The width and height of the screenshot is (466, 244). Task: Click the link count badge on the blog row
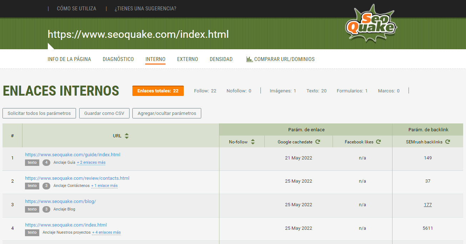pos(46,209)
